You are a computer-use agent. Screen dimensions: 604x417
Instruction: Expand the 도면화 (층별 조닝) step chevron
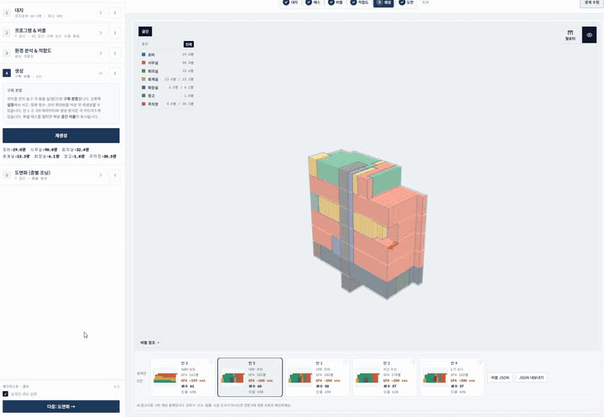(101, 175)
